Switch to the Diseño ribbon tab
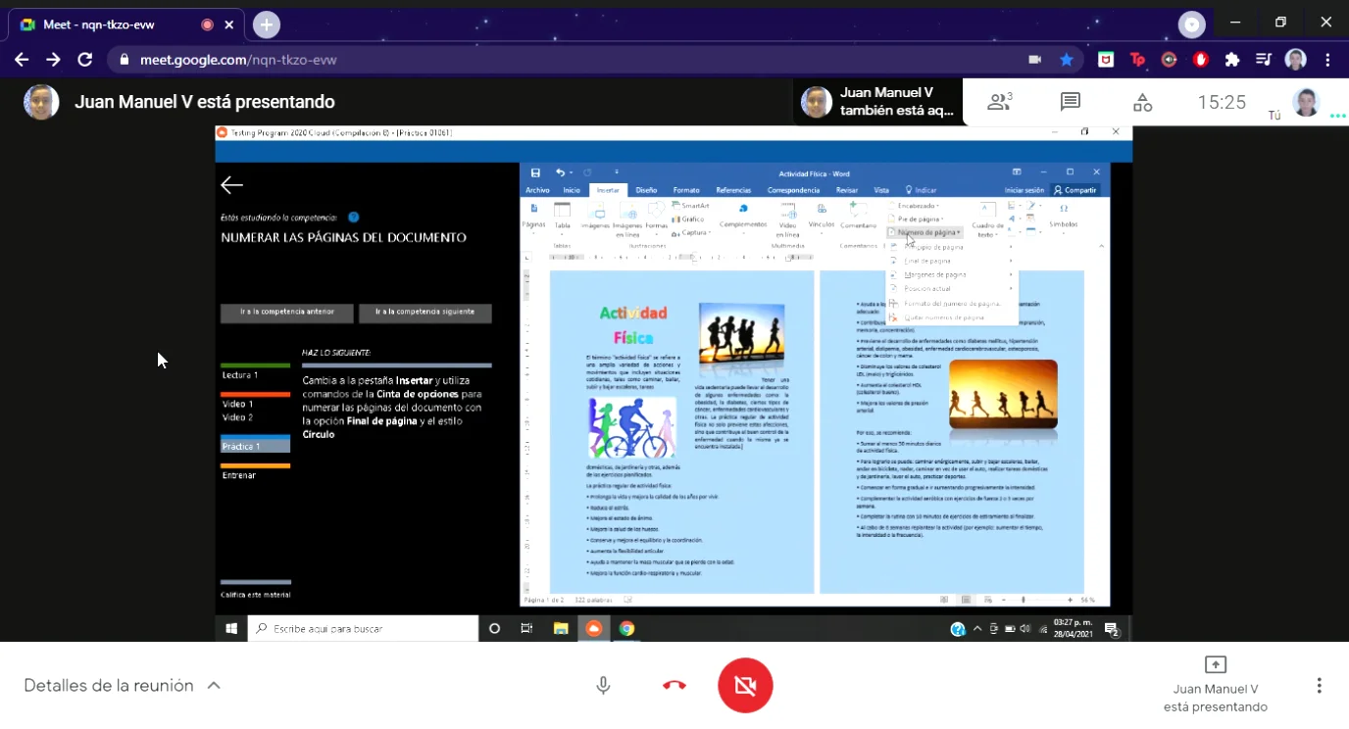This screenshot has width=1349, height=729. [646, 190]
